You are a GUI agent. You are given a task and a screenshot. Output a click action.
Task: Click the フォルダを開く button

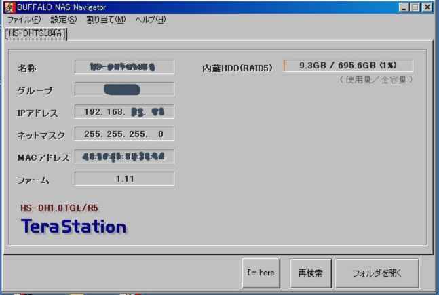377,273
